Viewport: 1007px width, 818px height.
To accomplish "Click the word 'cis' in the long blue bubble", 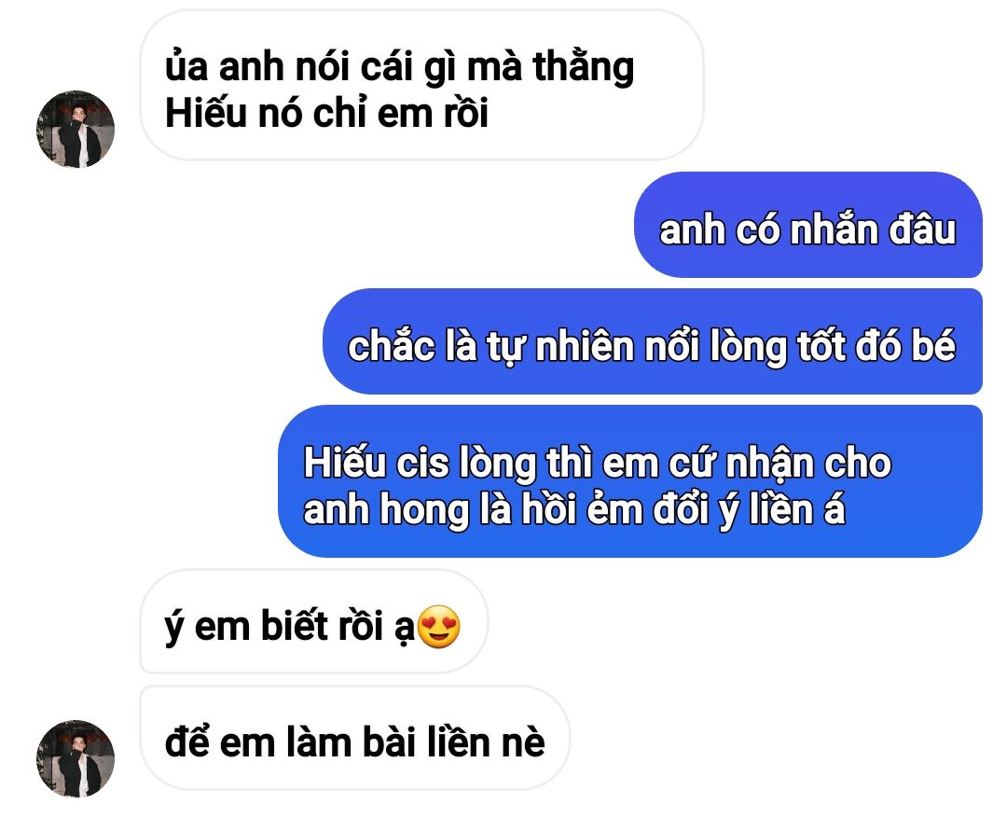I will tap(422, 464).
